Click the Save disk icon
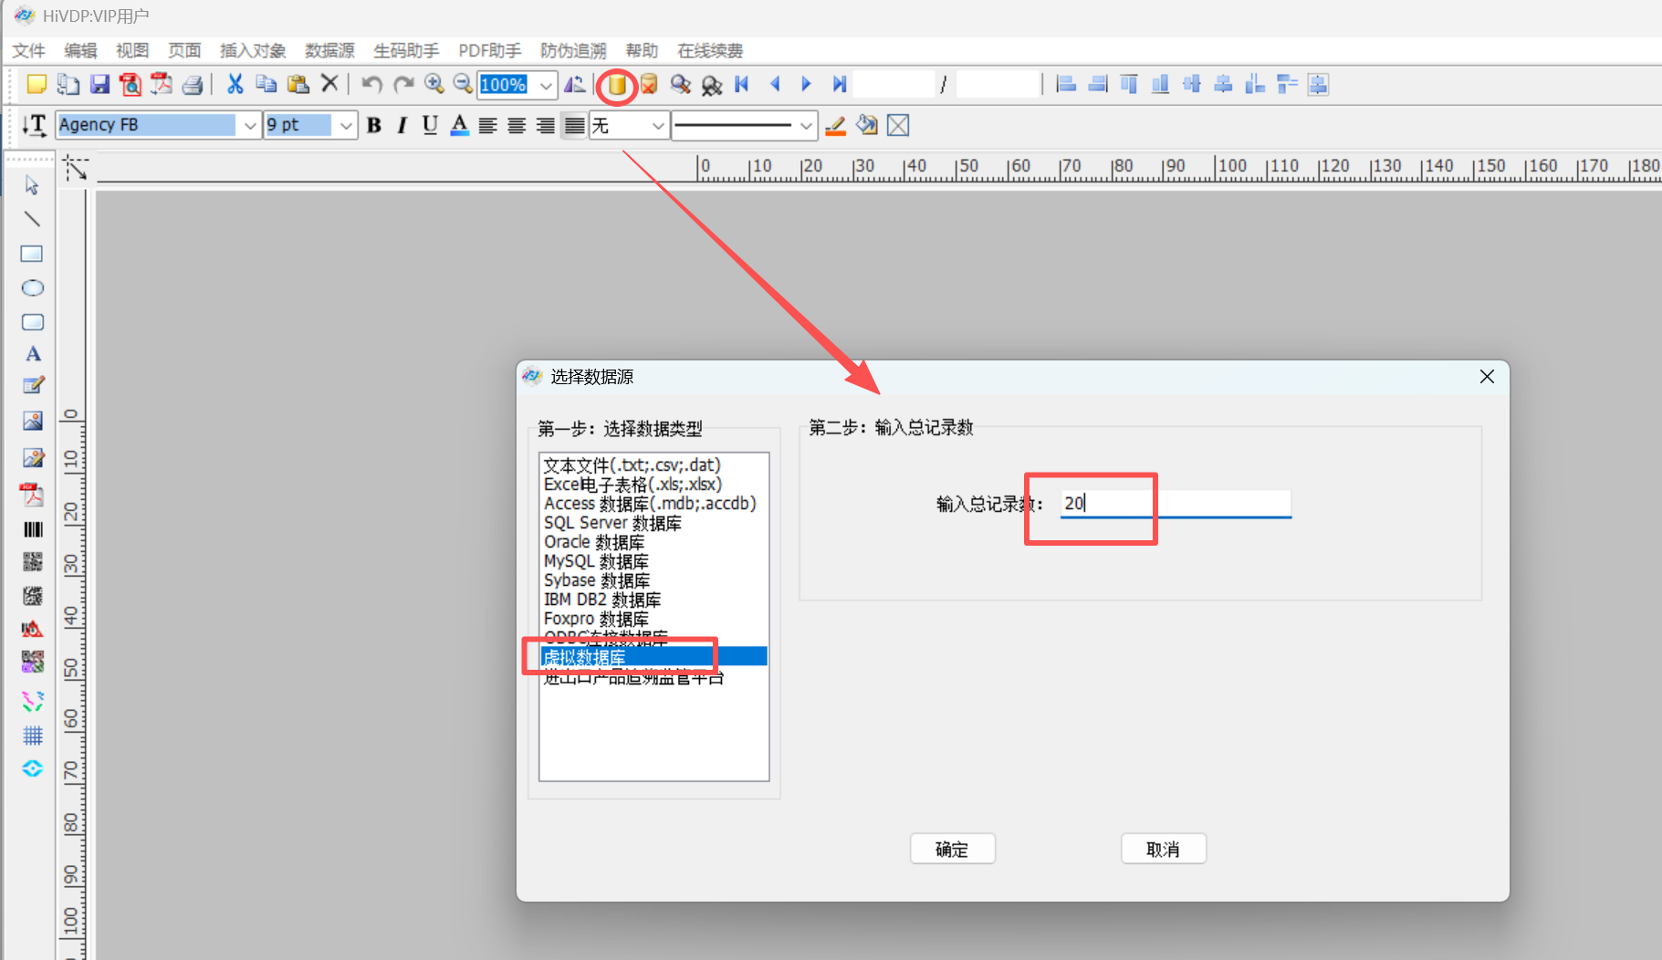This screenshot has width=1662, height=960. coord(99,85)
